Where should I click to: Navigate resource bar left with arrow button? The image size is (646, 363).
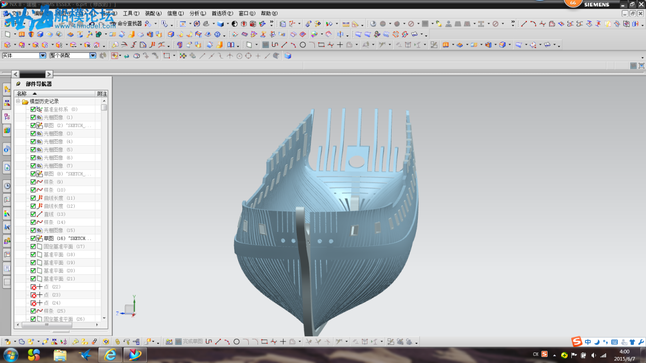15,74
